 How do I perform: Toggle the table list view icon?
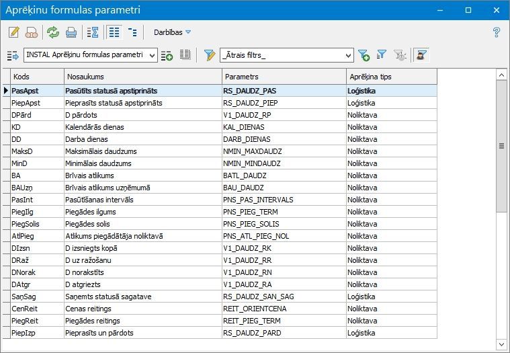[x=114, y=32]
